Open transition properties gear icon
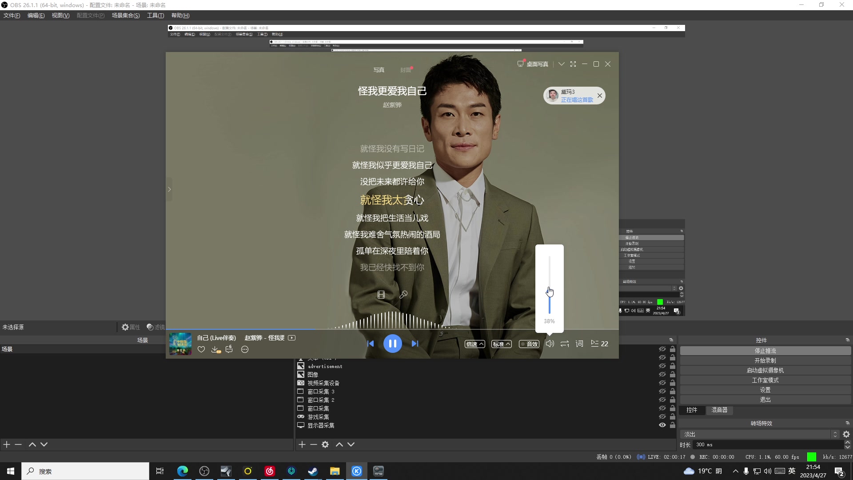This screenshot has height=480, width=853. 846,434
